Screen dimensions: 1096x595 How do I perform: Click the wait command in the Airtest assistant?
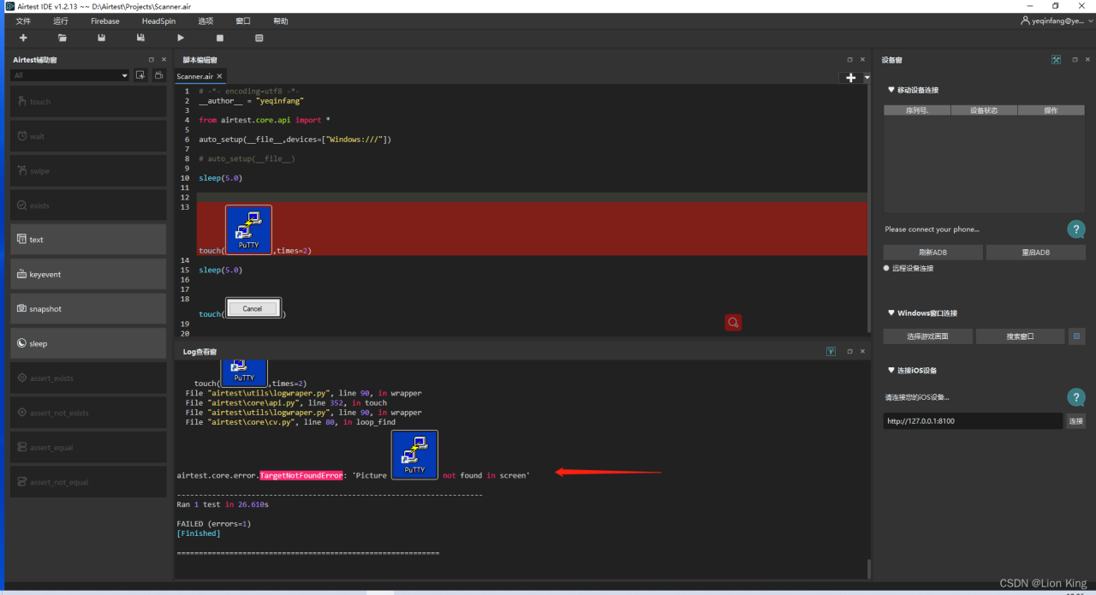pos(88,136)
